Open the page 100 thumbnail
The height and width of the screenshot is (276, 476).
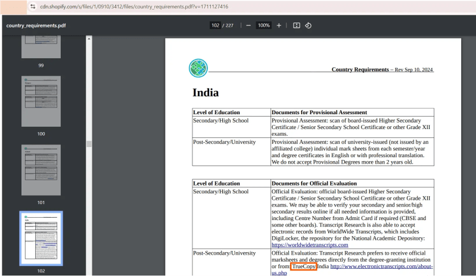[41, 101]
